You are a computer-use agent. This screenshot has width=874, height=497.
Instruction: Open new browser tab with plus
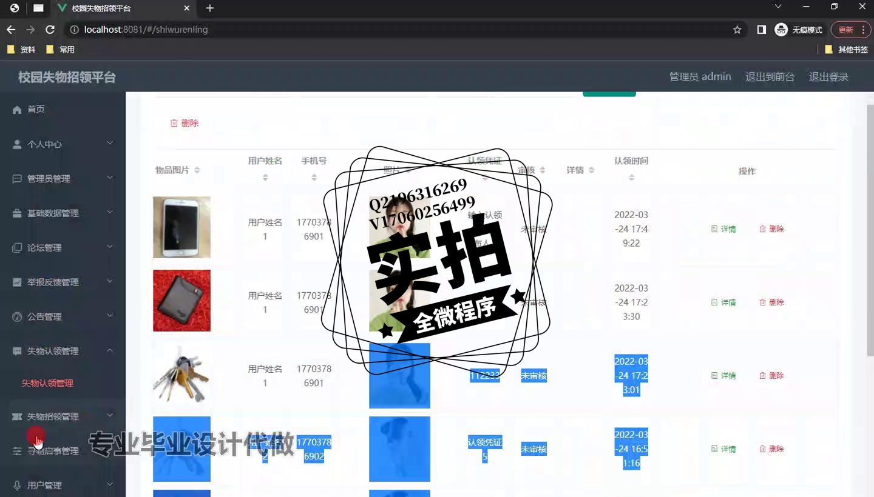(x=210, y=8)
